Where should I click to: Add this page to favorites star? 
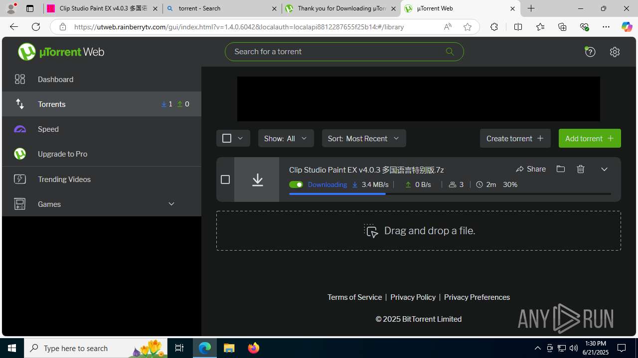(x=468, y=27)
